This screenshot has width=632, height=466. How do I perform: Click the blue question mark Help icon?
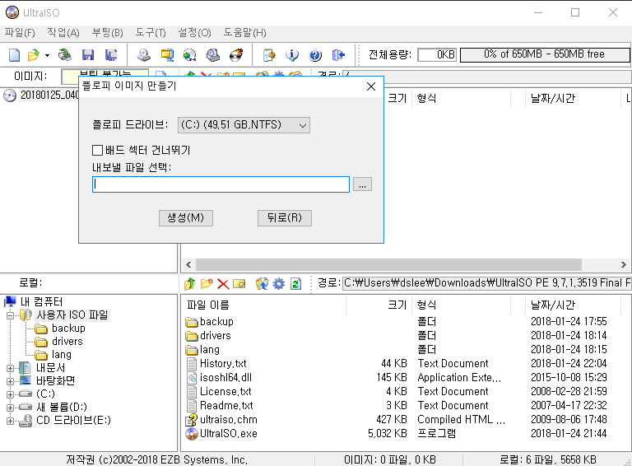315,55
